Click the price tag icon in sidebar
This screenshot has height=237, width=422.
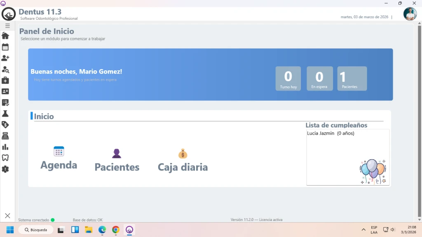[5, 125]
